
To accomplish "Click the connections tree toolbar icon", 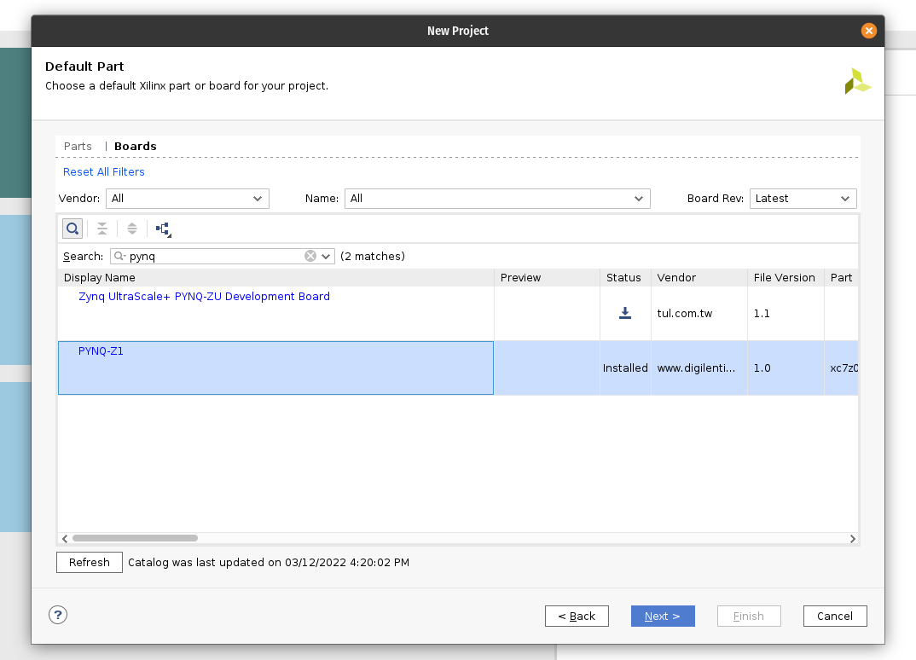I will (164, 229).
